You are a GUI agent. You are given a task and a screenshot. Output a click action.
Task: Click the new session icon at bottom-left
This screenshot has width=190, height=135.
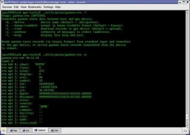pos(4,130)
